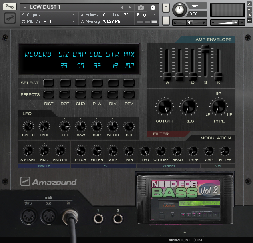
Task: Open instrument info with the i icon
Action: click(x=153, y=8)
